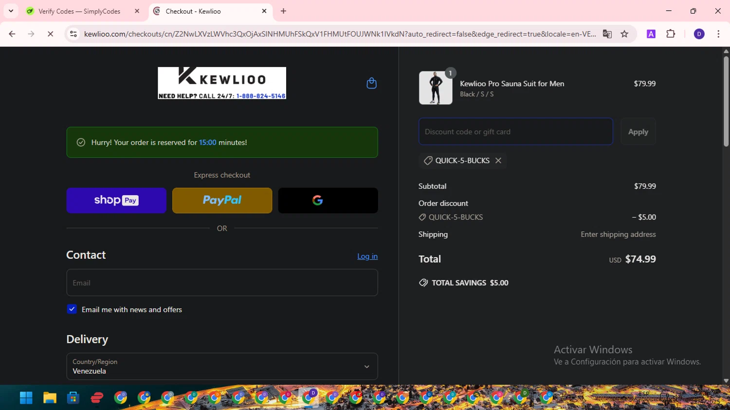The height and width of the screenshot is (410, 730).
Task: Click the kewlioo.com URL address bar
Action: pyautogui.click(x=340, y=34)
